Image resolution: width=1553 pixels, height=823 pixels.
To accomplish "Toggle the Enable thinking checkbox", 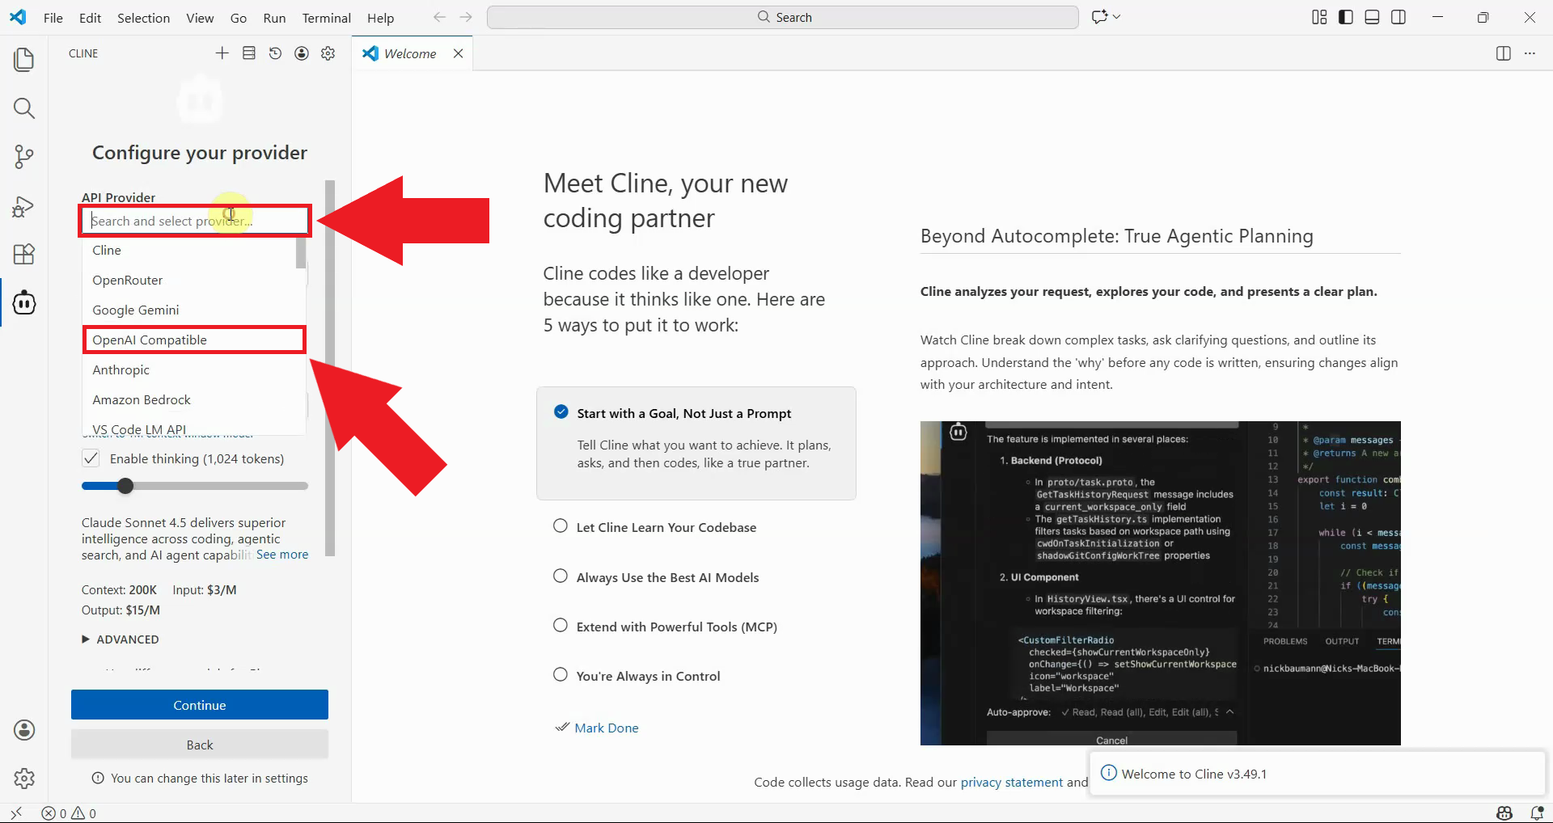I will point(91,458).
